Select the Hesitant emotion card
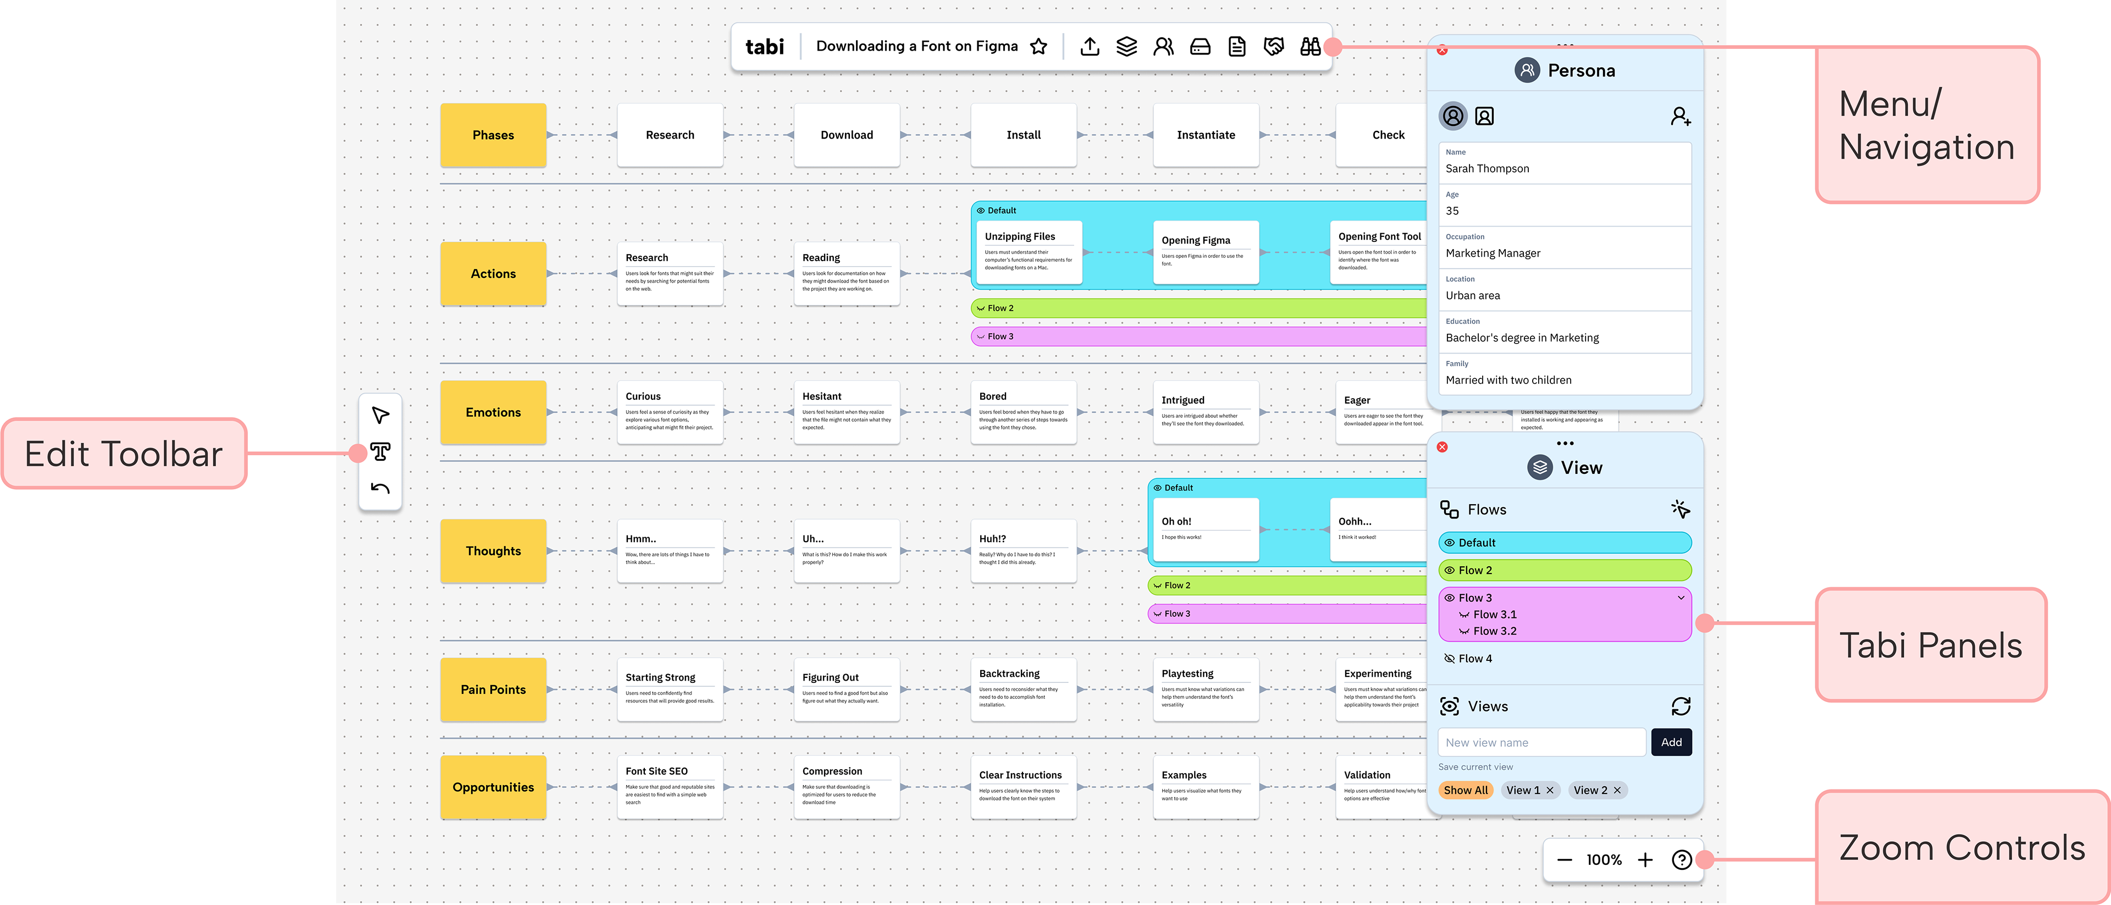Image resolution: width=2111 pixels, height=905 pixels. coord(847,412)
